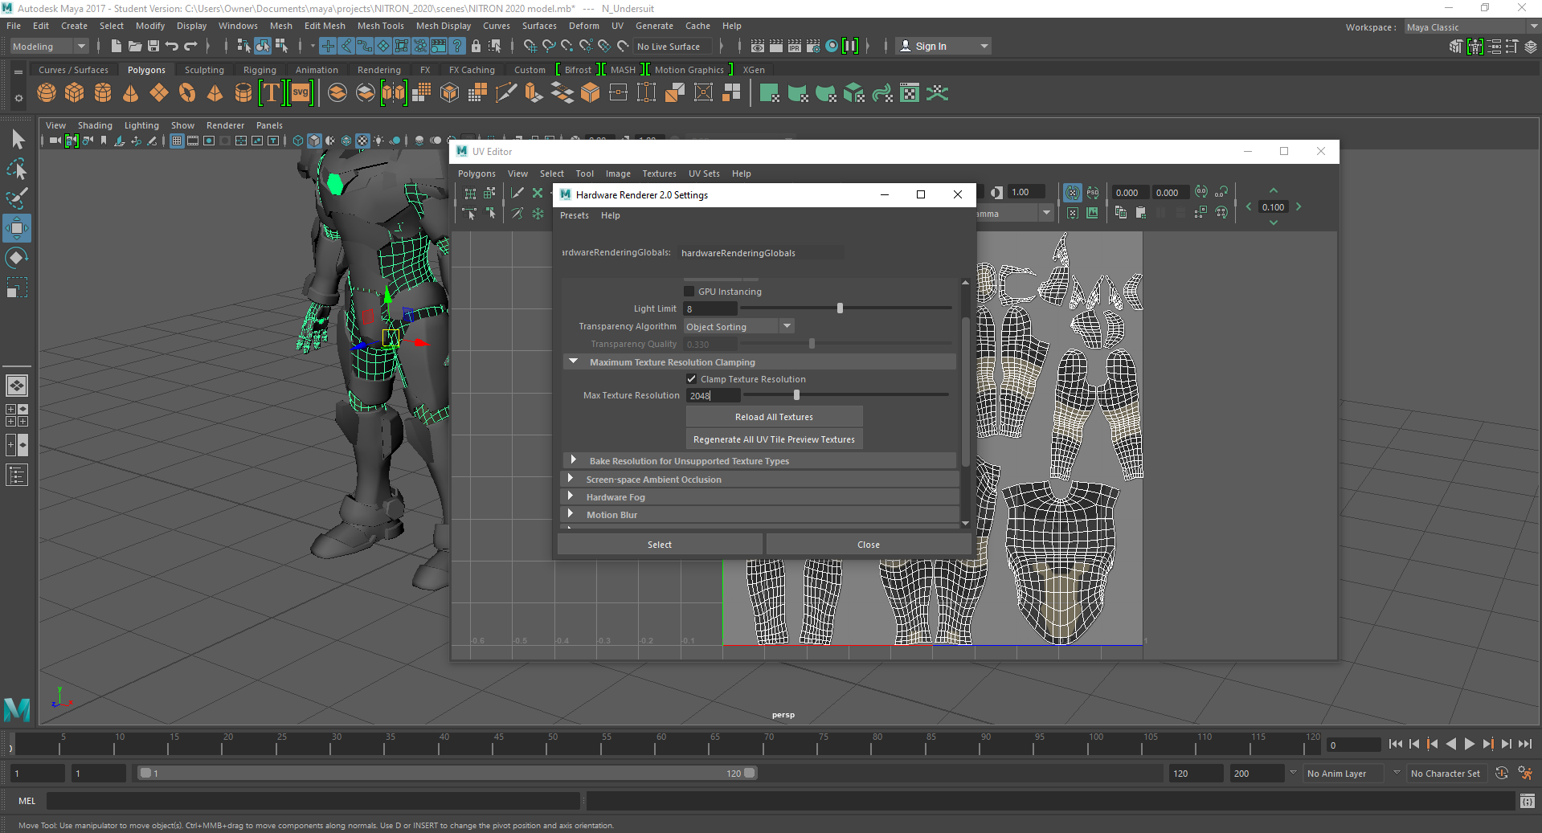Click the Reload All Textures button

click(773, 416)
